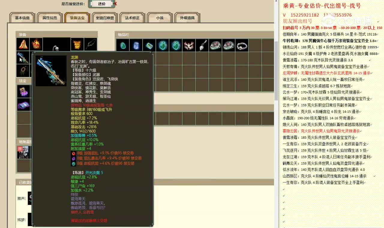This screenshot has width=384, height=228.
Task: Select the blue scroll treasure icon
Action: (23, 104)
